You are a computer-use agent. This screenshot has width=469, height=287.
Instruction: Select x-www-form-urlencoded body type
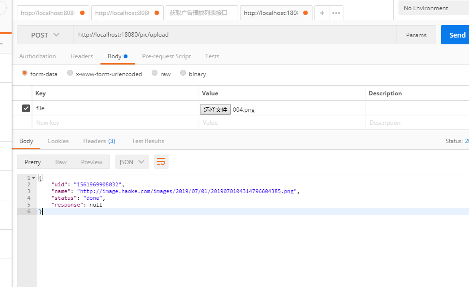(x=70, y=73)
